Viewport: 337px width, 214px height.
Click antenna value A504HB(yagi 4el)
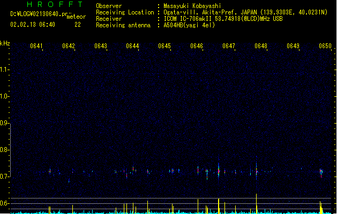(189, 25)
